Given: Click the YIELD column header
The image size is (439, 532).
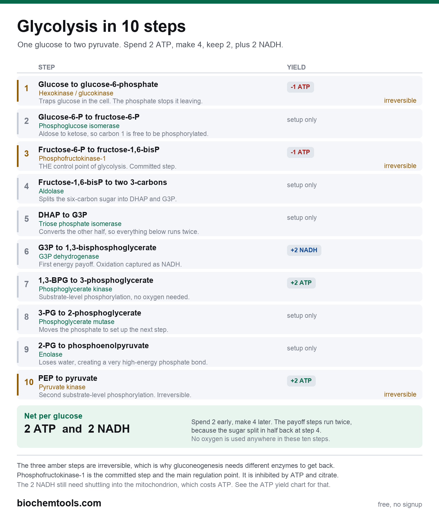Looking at the screenshot, I should tap(296, 67).
